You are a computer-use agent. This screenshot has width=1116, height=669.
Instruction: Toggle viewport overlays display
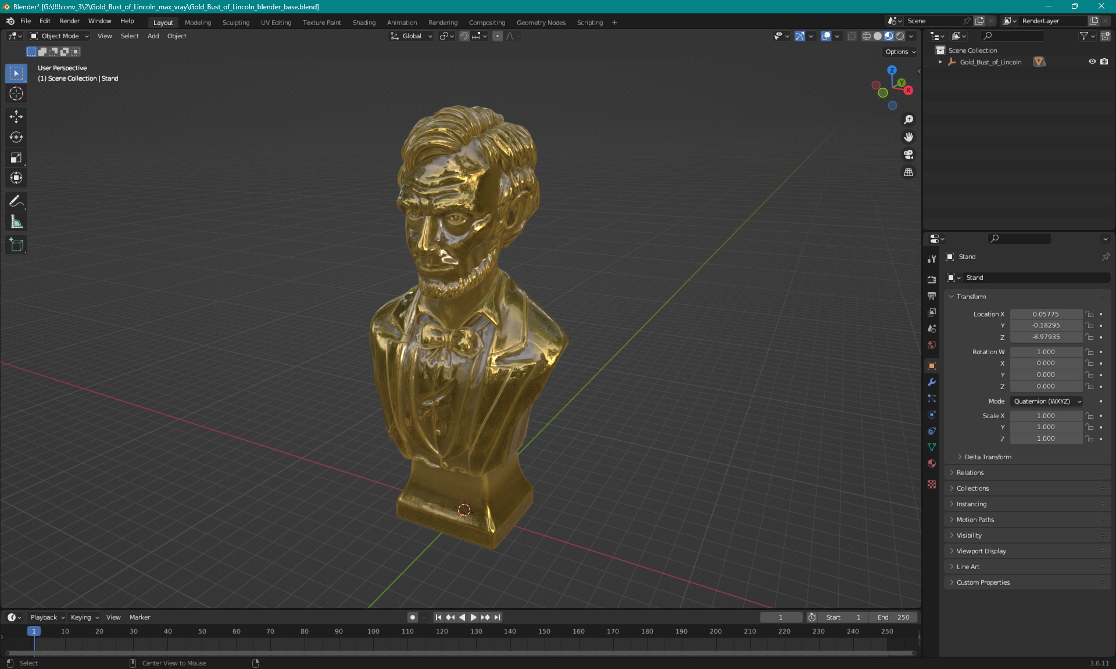pos(826,36)
